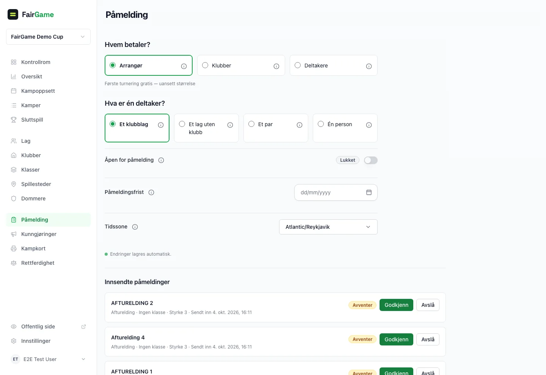Screen dimensions: 546x375
Task: Click info icon beside Åpen for påmelding
Action: (x=161, y=160)
